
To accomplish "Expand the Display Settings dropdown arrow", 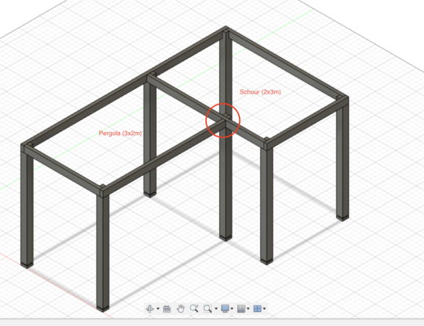I will (x=232, y=309).
